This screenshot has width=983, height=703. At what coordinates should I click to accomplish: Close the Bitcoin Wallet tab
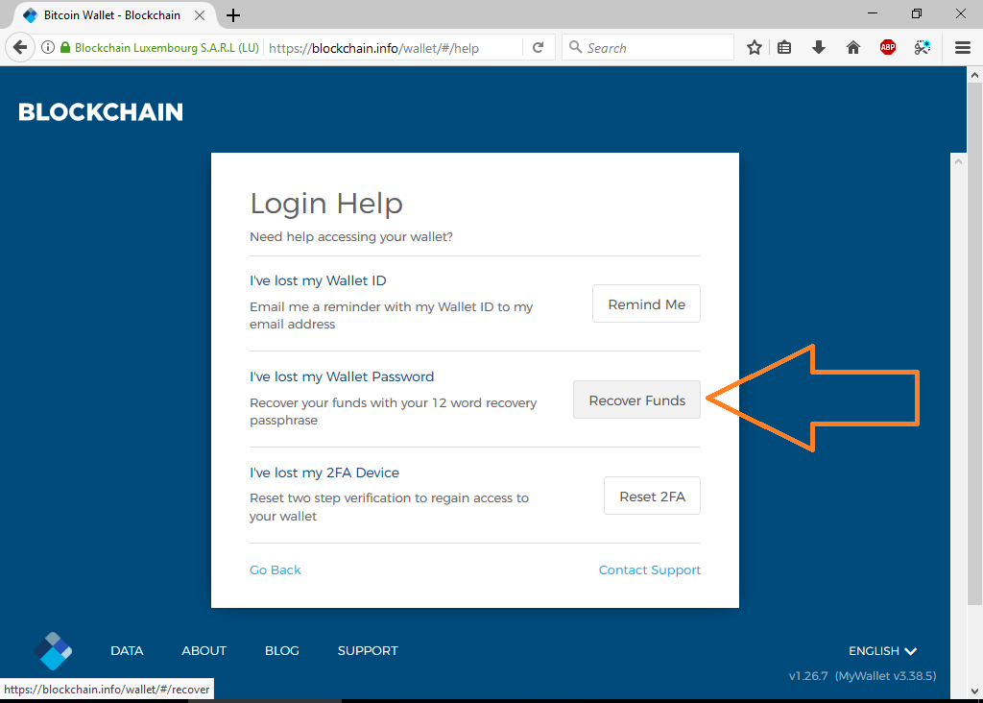tap(200, 15)
